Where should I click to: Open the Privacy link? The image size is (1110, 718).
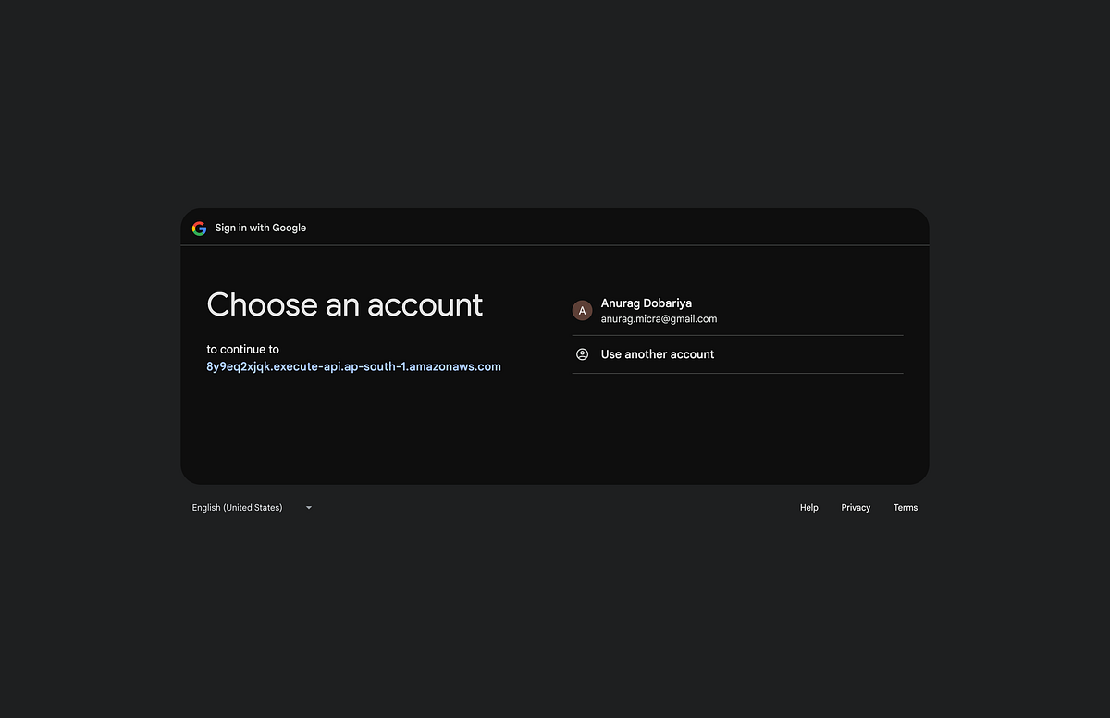click(x=856, y=507)
